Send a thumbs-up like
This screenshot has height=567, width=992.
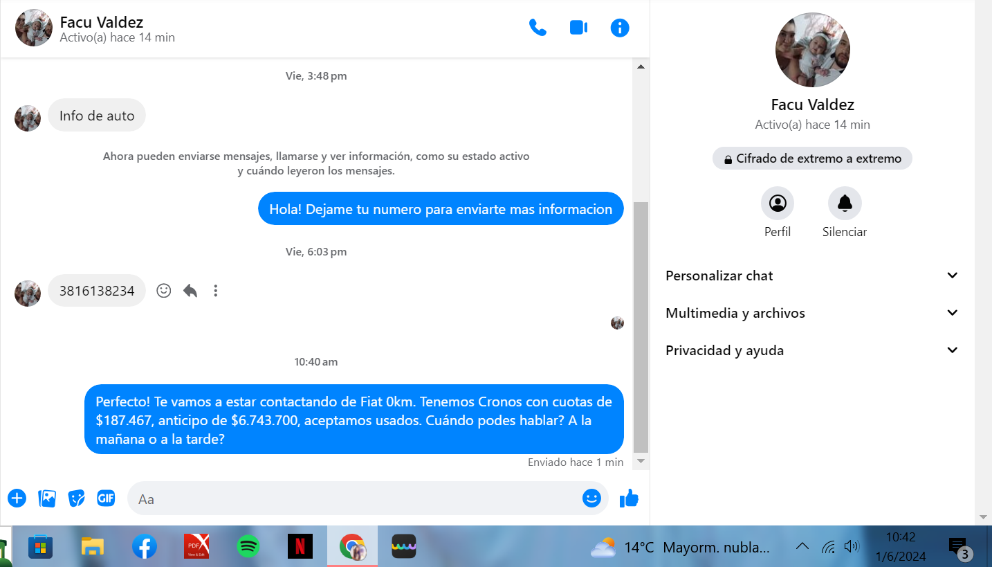click(x=629, y=498)
